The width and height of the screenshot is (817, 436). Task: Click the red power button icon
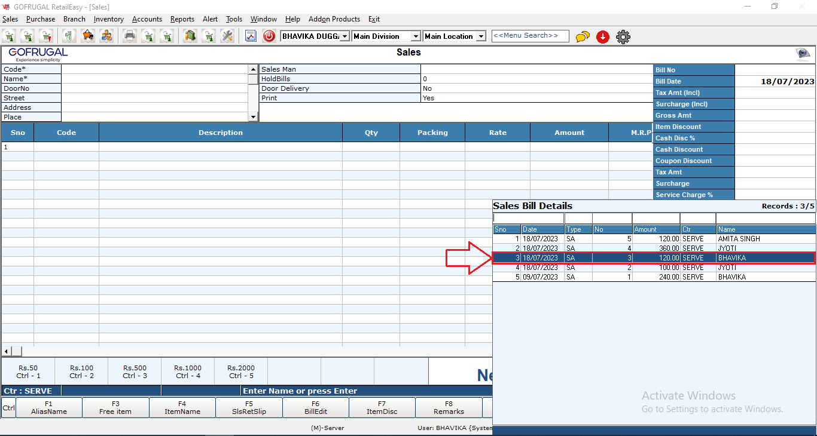(x=269, y=36)
